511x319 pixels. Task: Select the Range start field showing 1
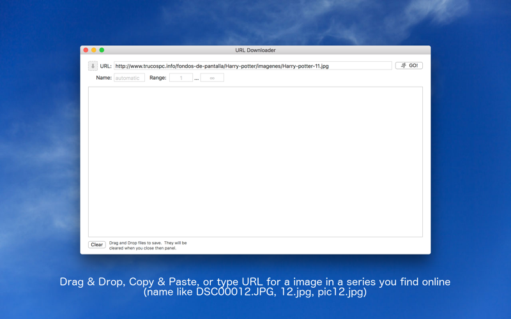181,78
